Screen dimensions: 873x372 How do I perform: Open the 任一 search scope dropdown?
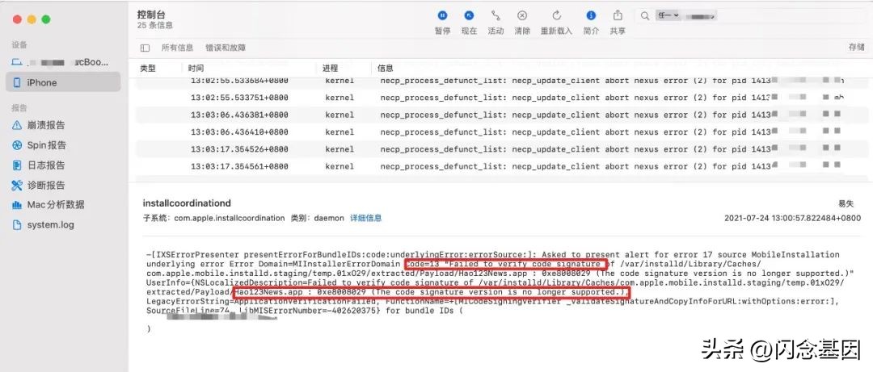pyautogui.click(x=668, y=15)
